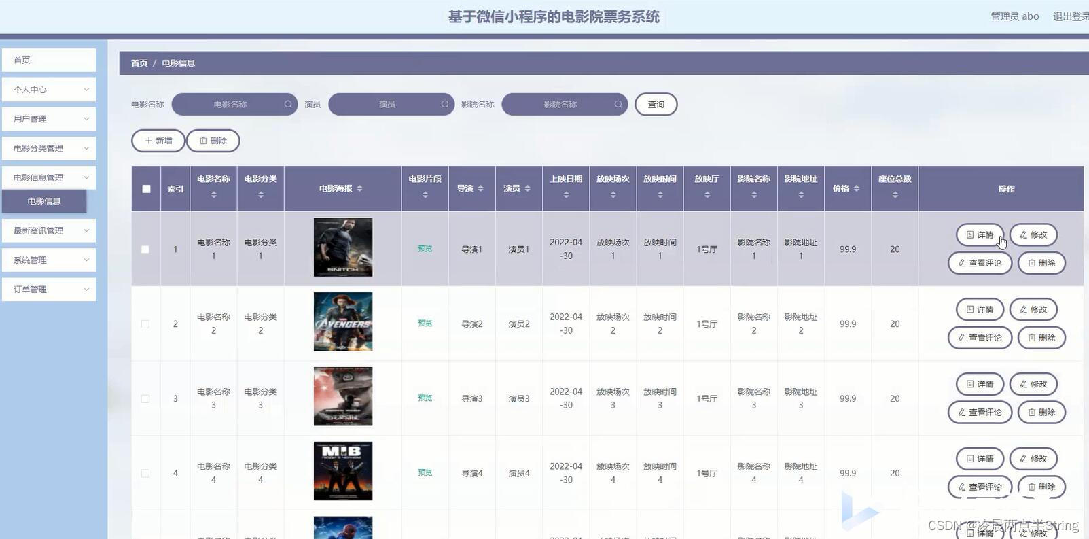1089x539 pixels.
Task: Click the search icon in 影院名称 field
Action: tap(618, 104)
